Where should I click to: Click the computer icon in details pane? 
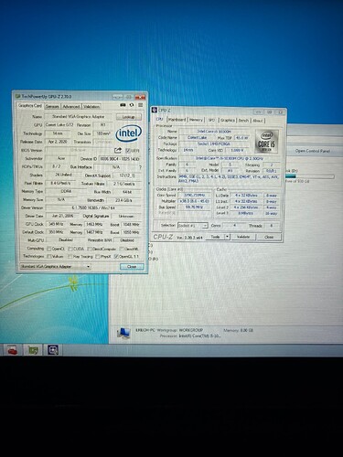(123, 333)
